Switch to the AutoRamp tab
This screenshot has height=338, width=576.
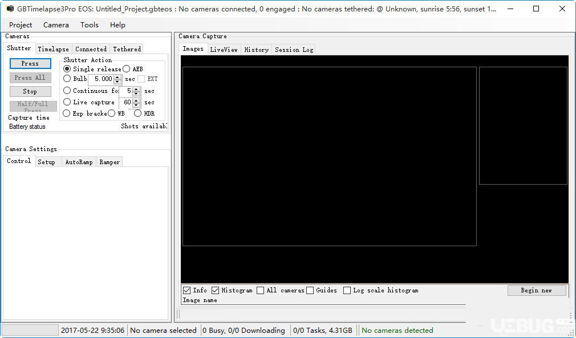[x=79, y=162]
